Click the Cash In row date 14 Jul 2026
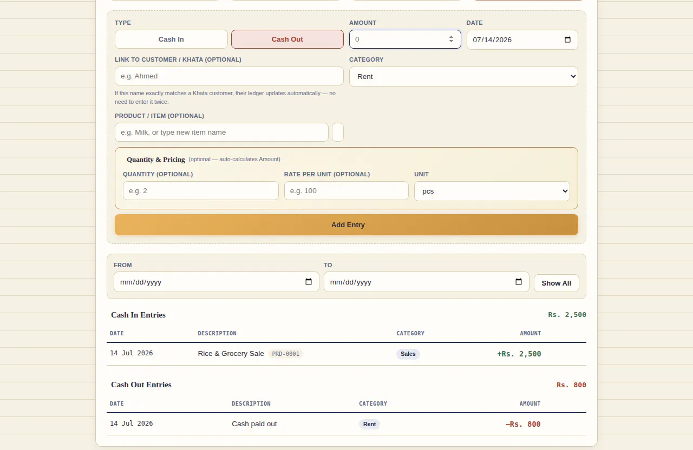The height and width of the screenshot is (450, 693). pyautogui.click(x=132, y=353)
